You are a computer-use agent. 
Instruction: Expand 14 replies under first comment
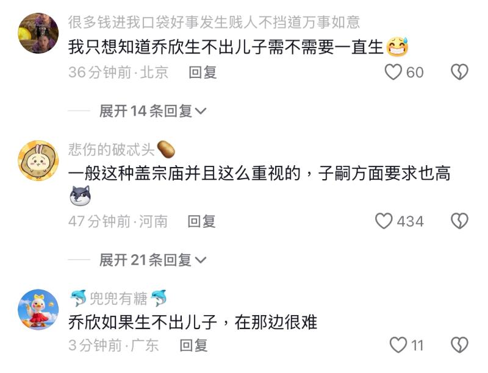(x=152, y=111)
